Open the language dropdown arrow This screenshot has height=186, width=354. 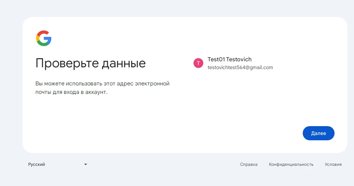point(86,164)
